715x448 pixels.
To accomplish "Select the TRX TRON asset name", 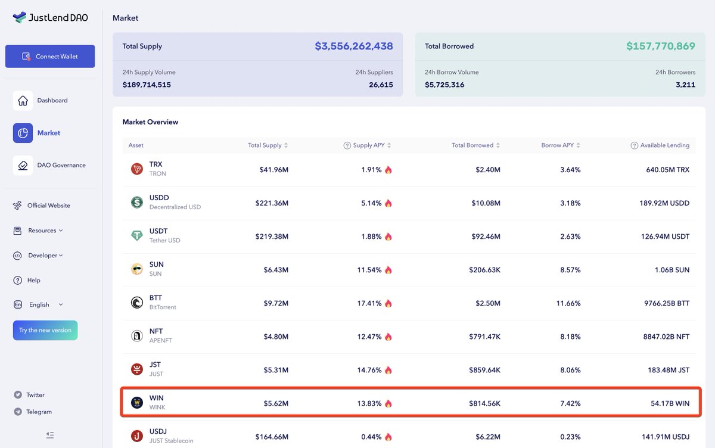I will pos(158,169).
